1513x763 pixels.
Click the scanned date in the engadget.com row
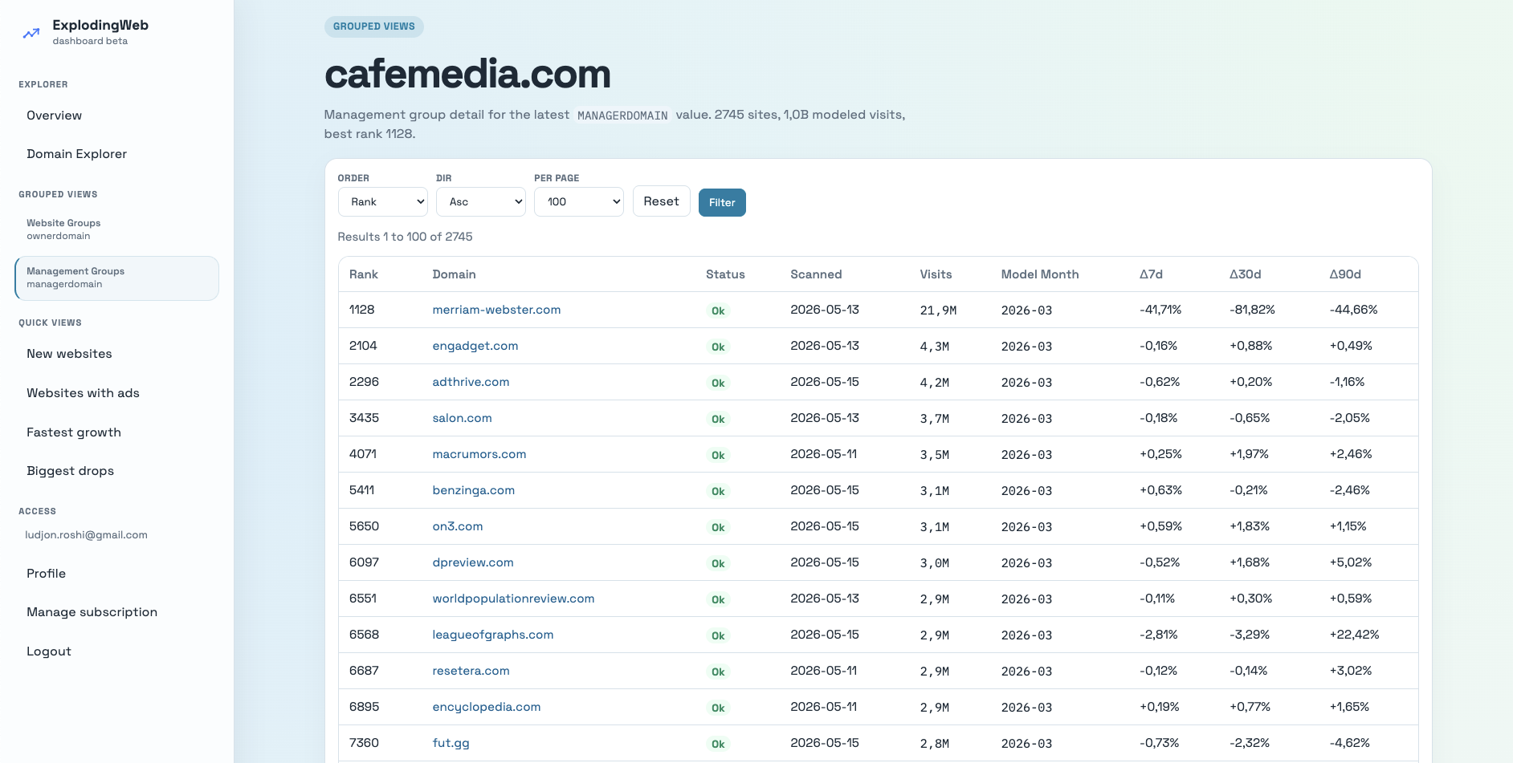pos(825,346)
